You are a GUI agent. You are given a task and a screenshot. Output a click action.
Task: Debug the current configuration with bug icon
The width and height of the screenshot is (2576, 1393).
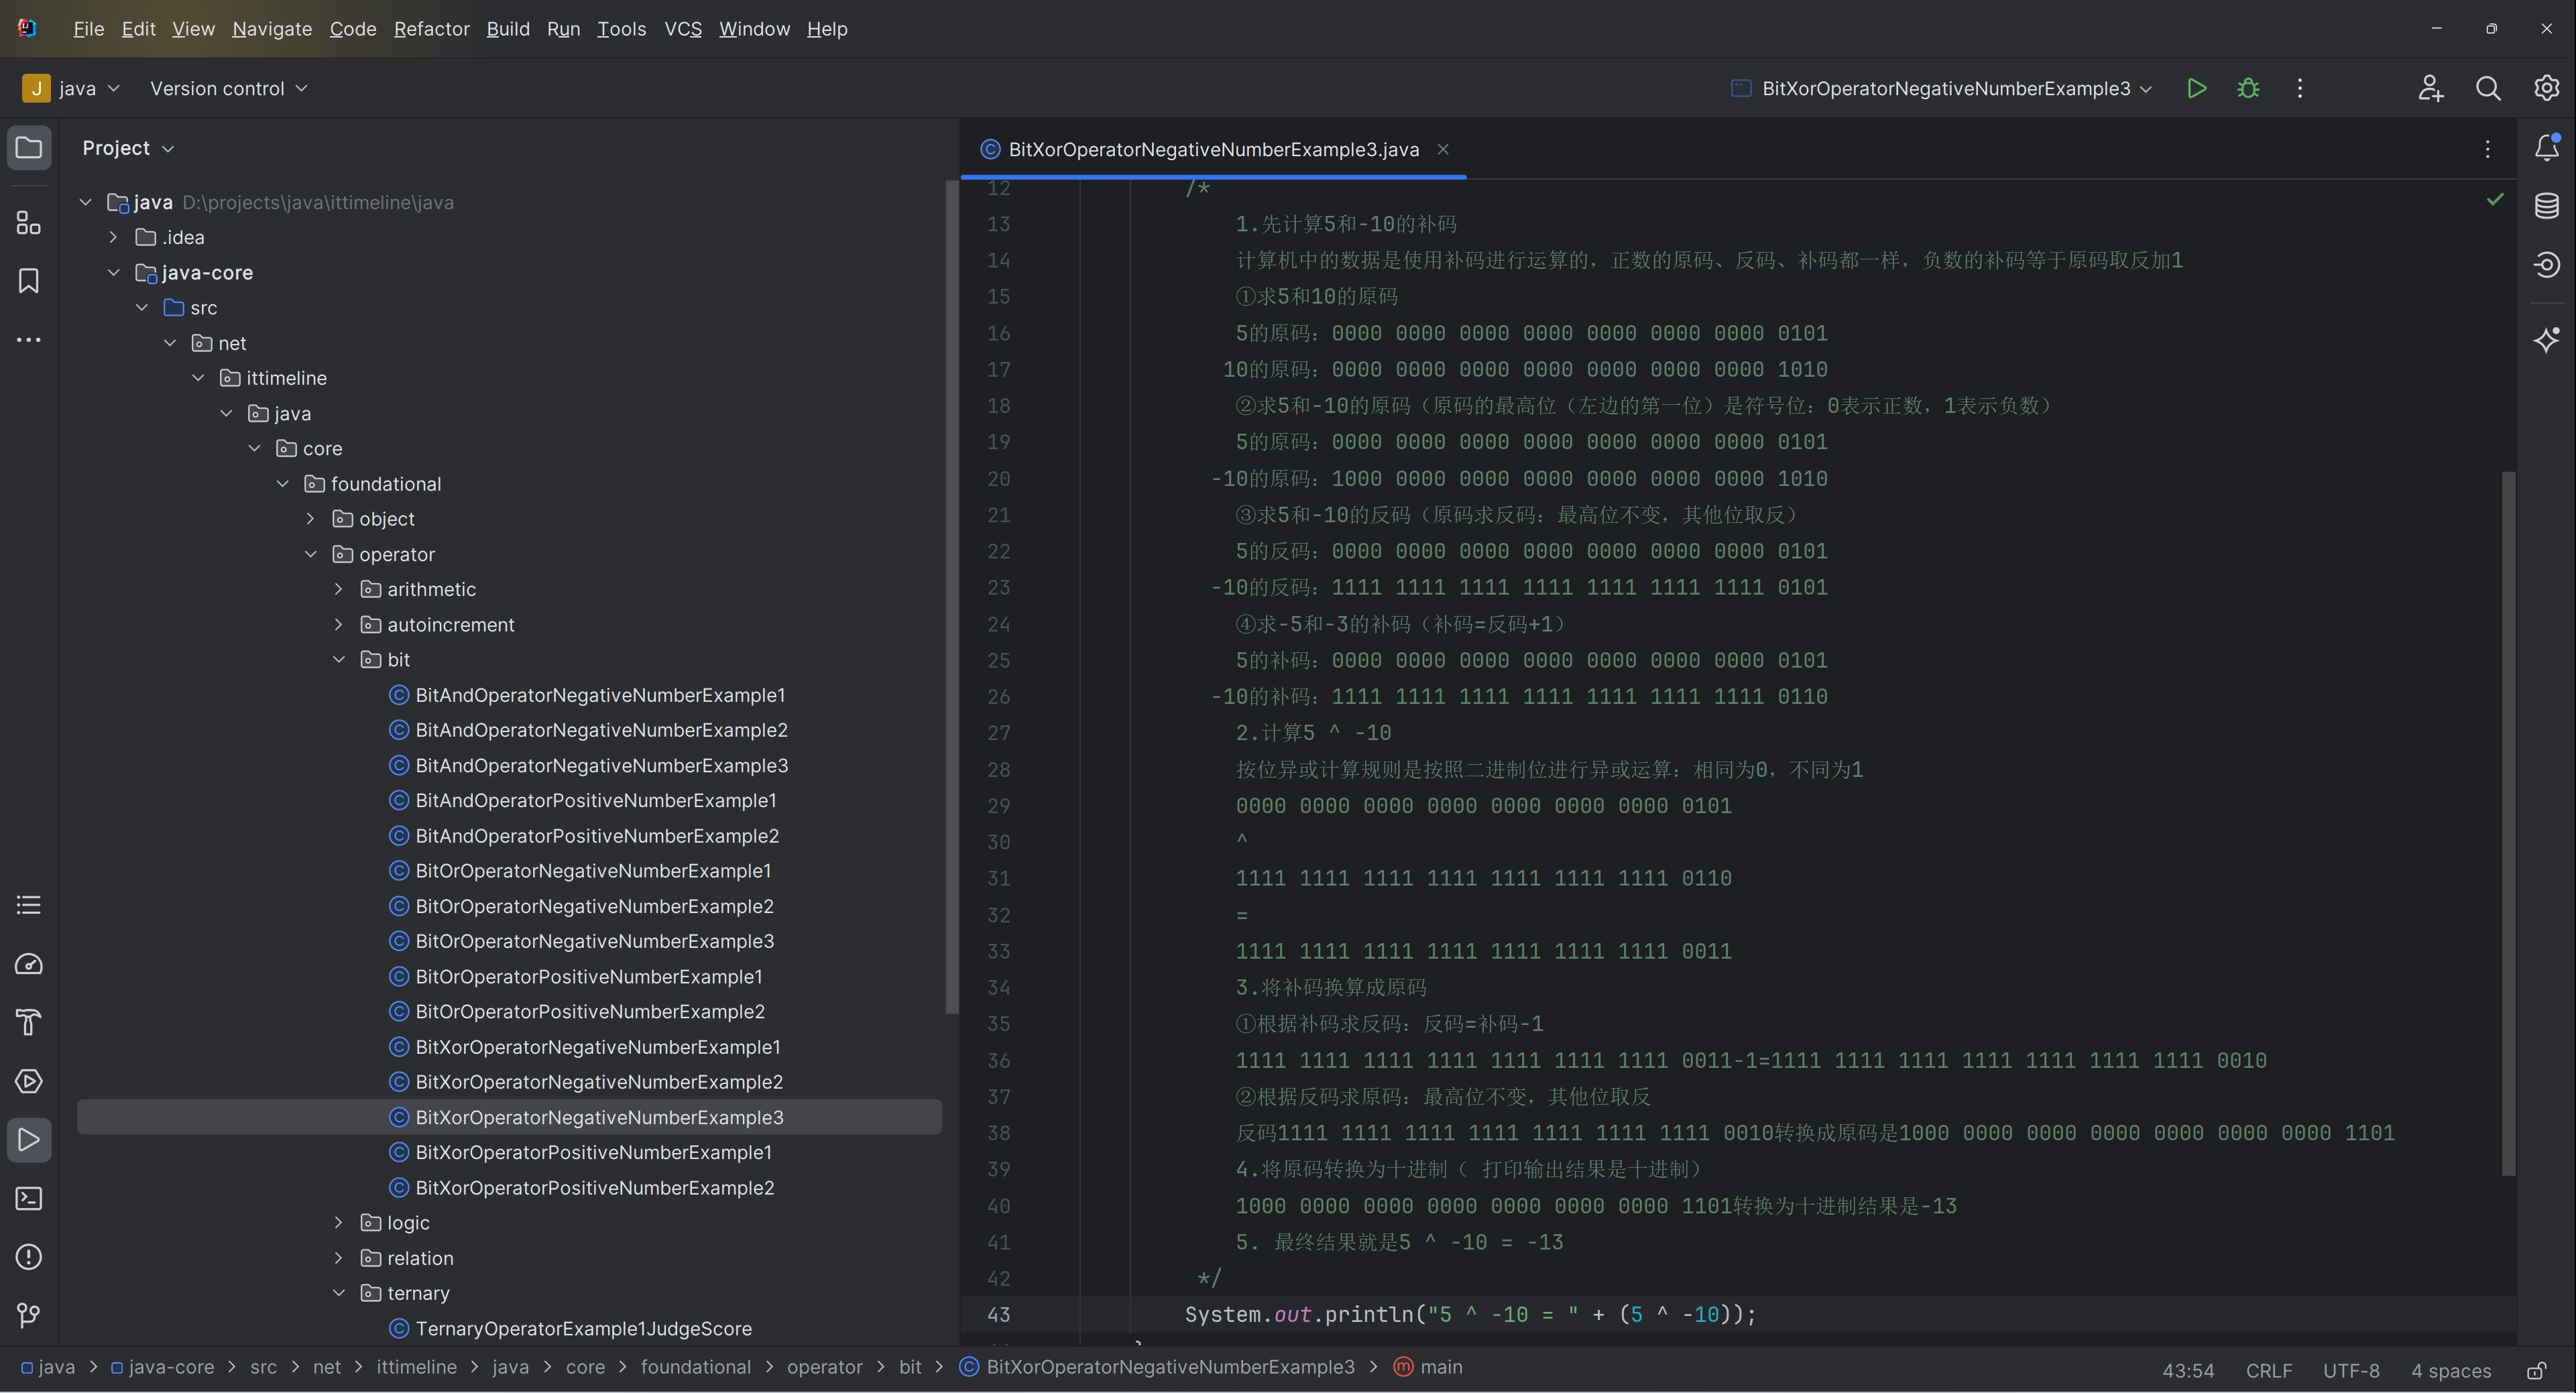tap(2248, 88)
